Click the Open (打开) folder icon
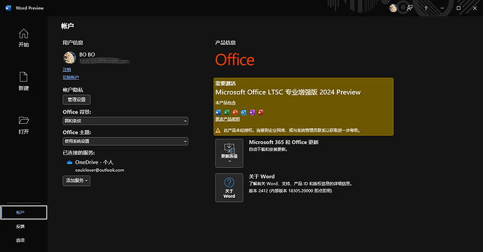 (x=23, y=120)
